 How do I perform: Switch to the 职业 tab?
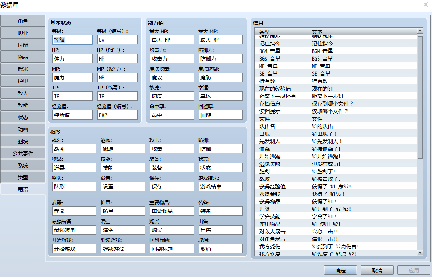(x=23, y=33)
